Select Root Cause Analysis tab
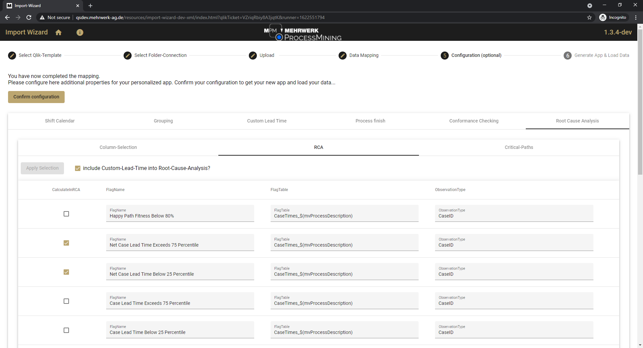The height and width of the screenshot is (348, 643). [x=577, y=121]
